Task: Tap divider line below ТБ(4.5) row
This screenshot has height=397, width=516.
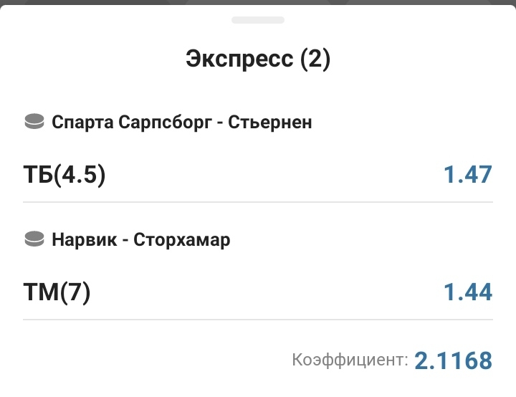Action: pos(258,202)
